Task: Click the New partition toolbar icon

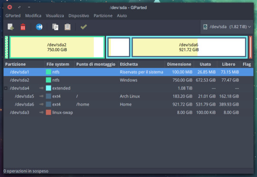Action: click(10, 27)
